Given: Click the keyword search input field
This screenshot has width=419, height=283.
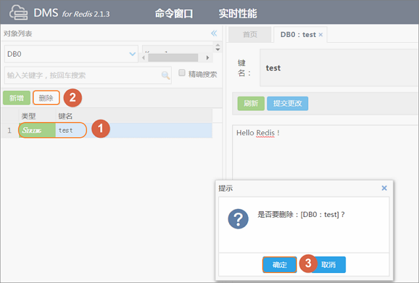Looking at the screenshot, I should coord(88,75).
